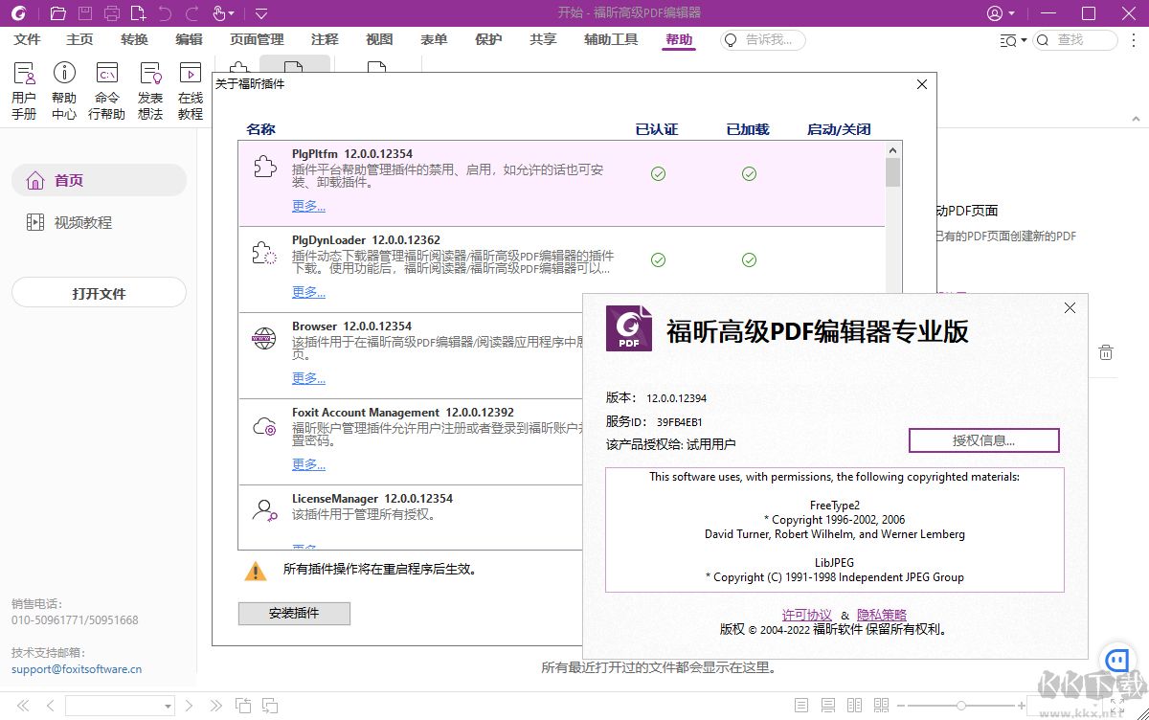Click the Print icon in the quick toolbar
The image size is (1149, 720).
tap(113, 13)
